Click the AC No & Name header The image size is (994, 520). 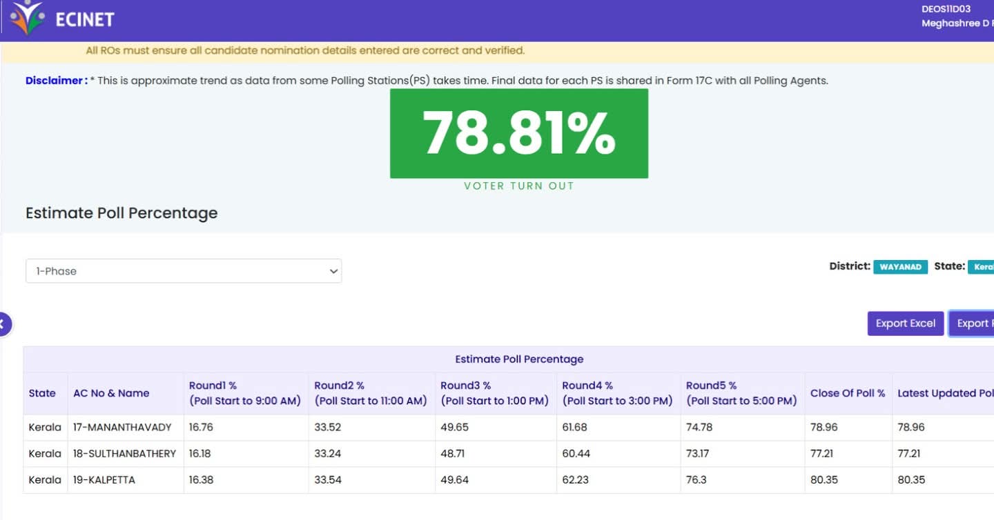[x=111, y=393]
